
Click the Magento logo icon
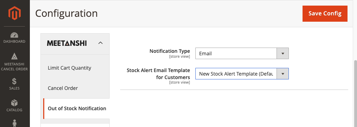tap(14, 13)
